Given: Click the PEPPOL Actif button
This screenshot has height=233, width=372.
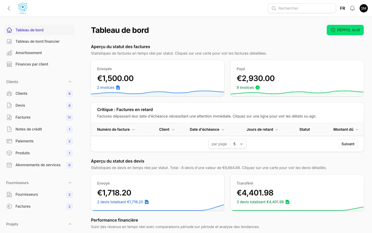Looking at the screenshot, I should tap(345, 30).
